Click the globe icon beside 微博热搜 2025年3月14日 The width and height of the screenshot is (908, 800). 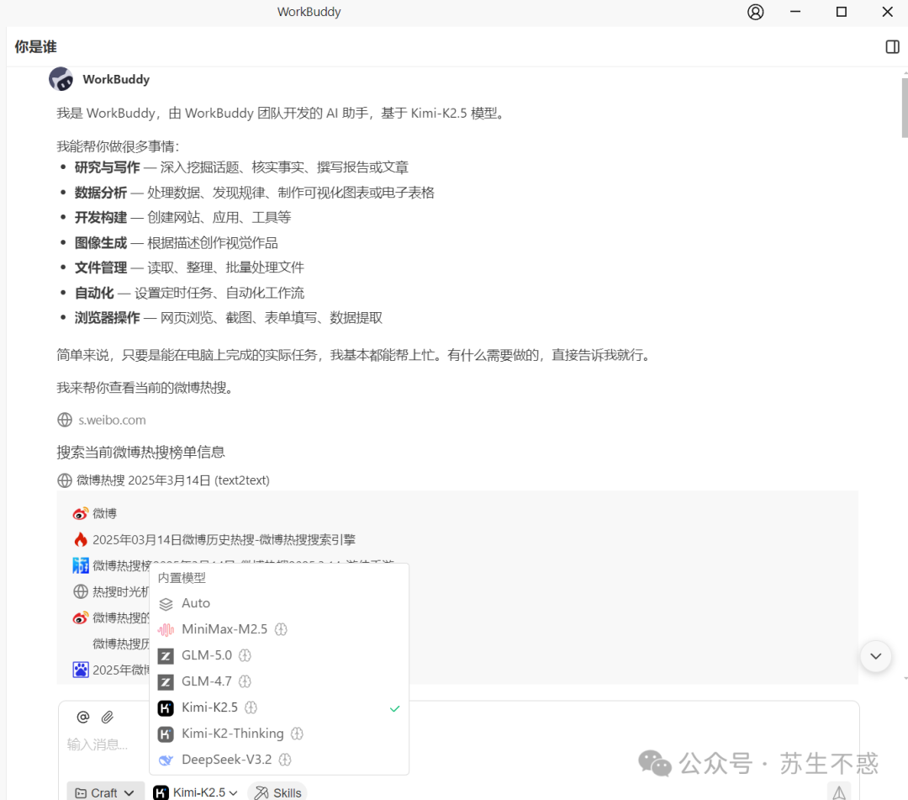[x=65, y=480]
